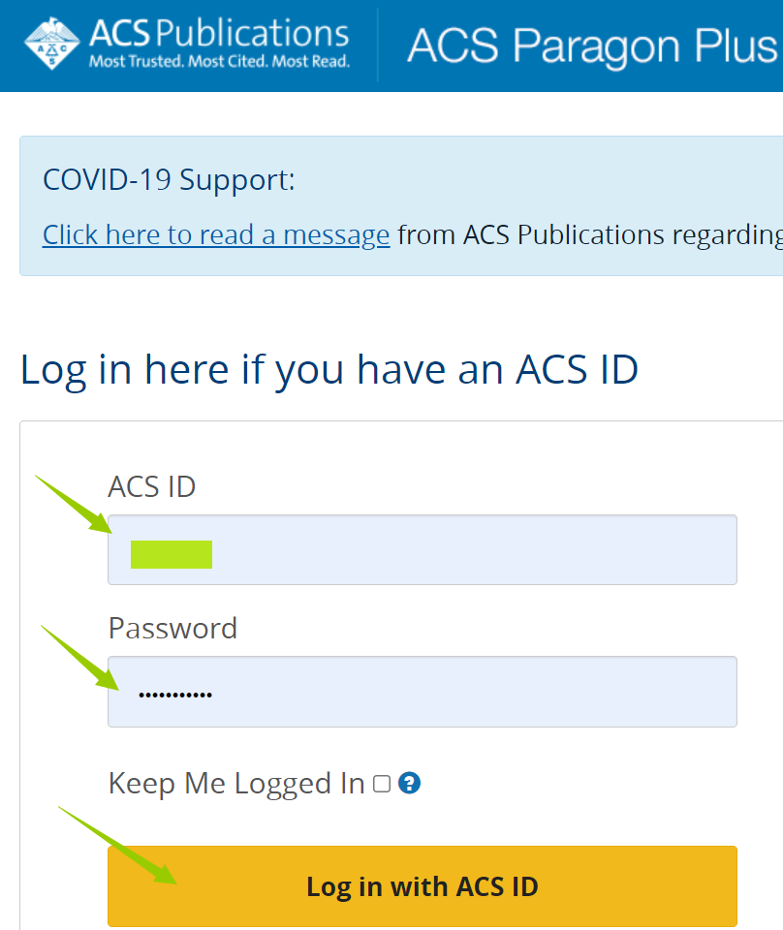The image size is (783, 930).
Task: Click the ACS Publications wordmark
Action: click(x=219, y=35)
